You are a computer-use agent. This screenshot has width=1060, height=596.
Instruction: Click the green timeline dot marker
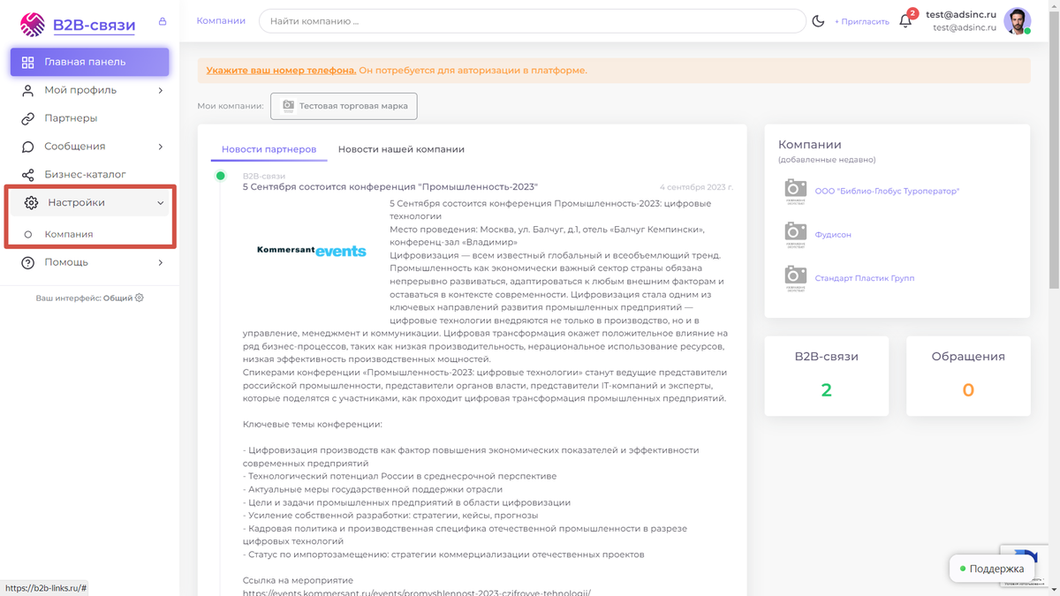tap(221, 176)
